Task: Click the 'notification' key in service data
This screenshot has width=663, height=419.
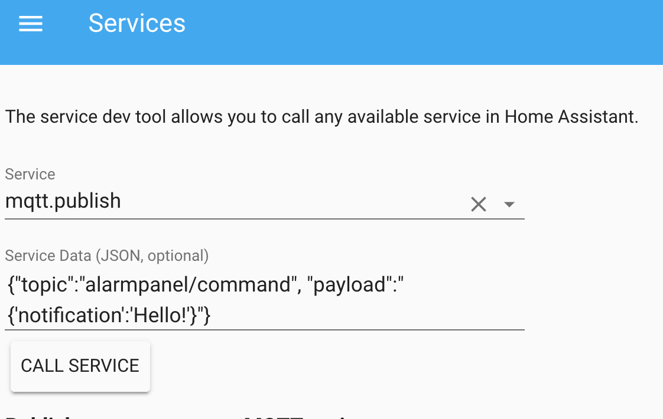Action: click(66, 316)
